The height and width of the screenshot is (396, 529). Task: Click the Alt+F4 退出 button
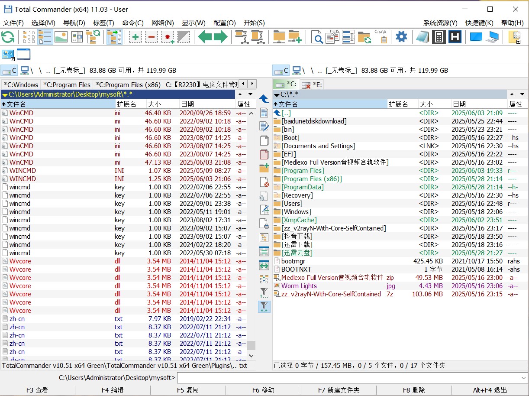(x=490, y=390)
